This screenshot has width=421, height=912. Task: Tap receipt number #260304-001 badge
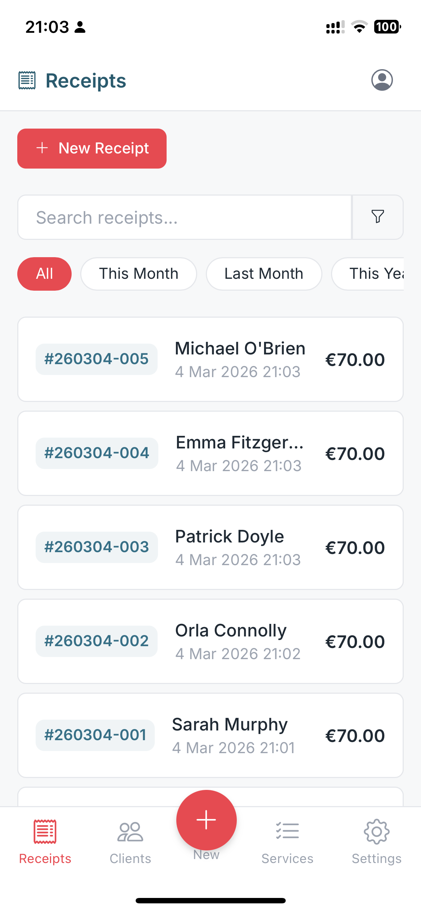click(95, 735)
